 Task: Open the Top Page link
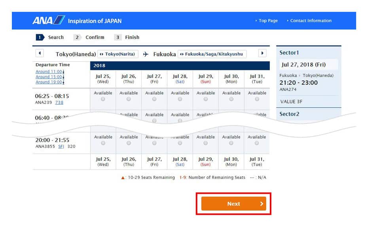click(267, 21)
